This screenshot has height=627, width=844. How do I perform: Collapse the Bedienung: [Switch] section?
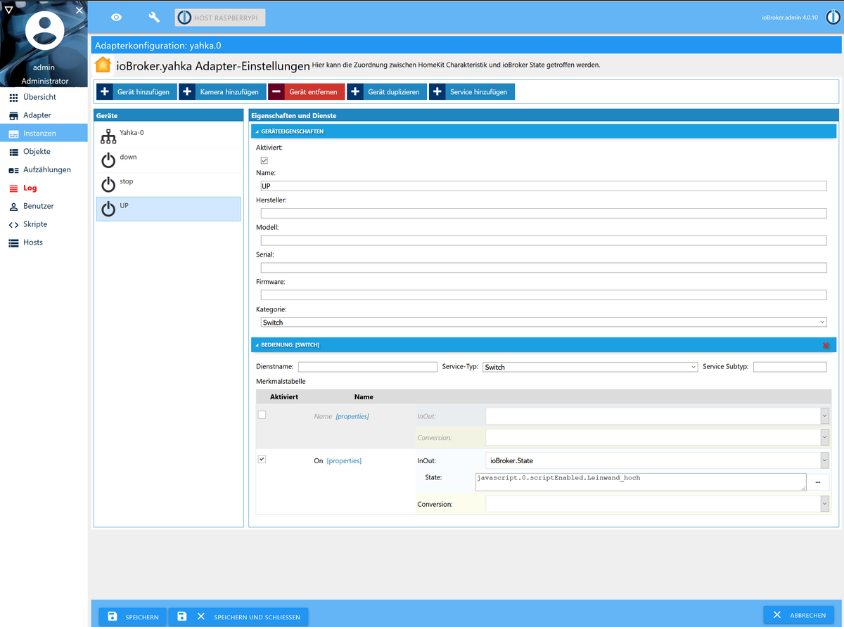544,345
